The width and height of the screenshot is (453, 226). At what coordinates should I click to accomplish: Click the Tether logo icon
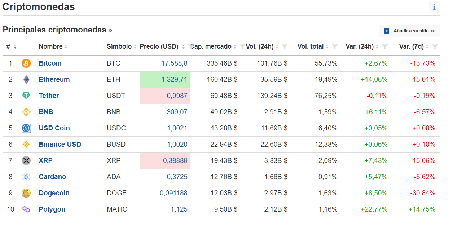pos(26,96)
